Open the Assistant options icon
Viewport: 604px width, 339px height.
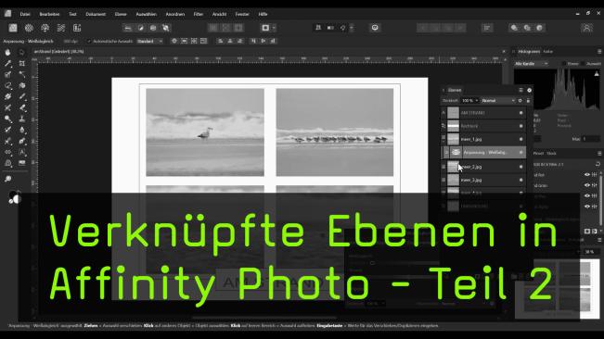coord(375,28)
